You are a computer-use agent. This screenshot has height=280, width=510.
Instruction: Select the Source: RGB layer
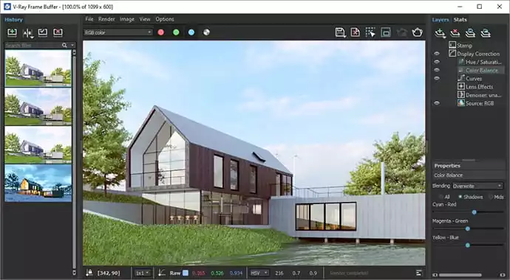480,103
